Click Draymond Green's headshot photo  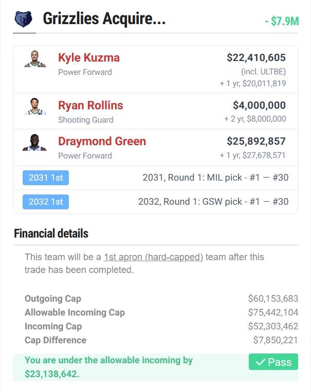(x=35, y=142)
